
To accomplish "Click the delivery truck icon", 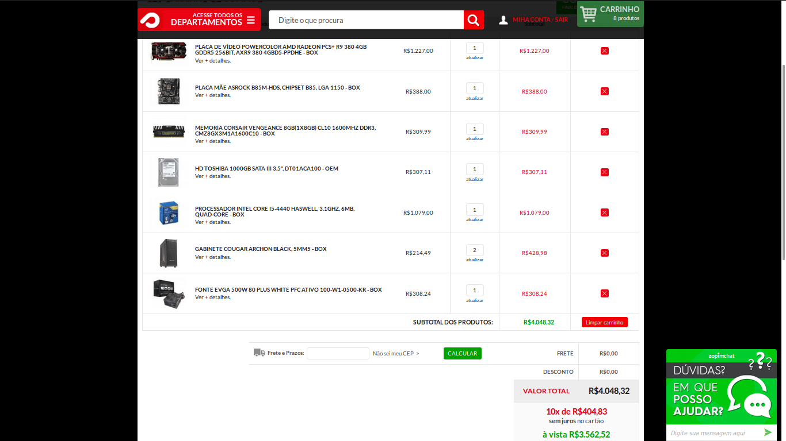I will [260, 353].
